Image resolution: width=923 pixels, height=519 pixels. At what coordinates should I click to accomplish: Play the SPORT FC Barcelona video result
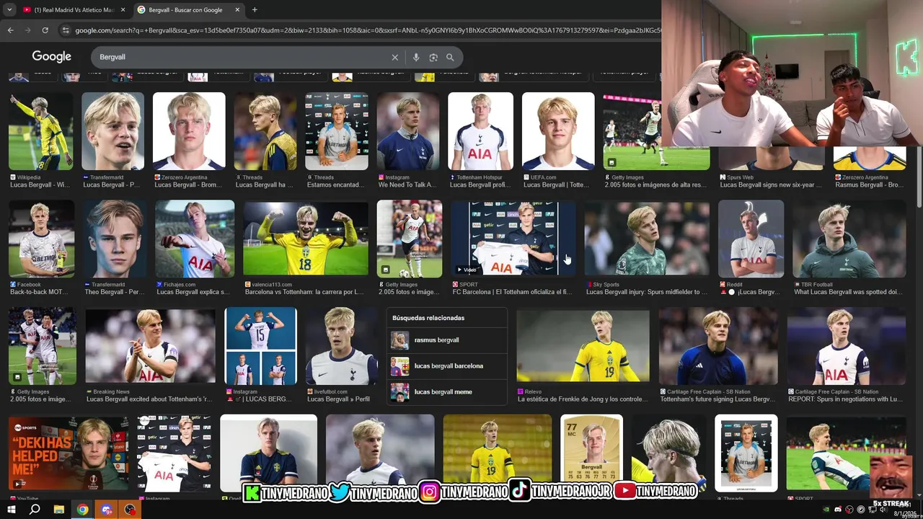click(513, 239)
